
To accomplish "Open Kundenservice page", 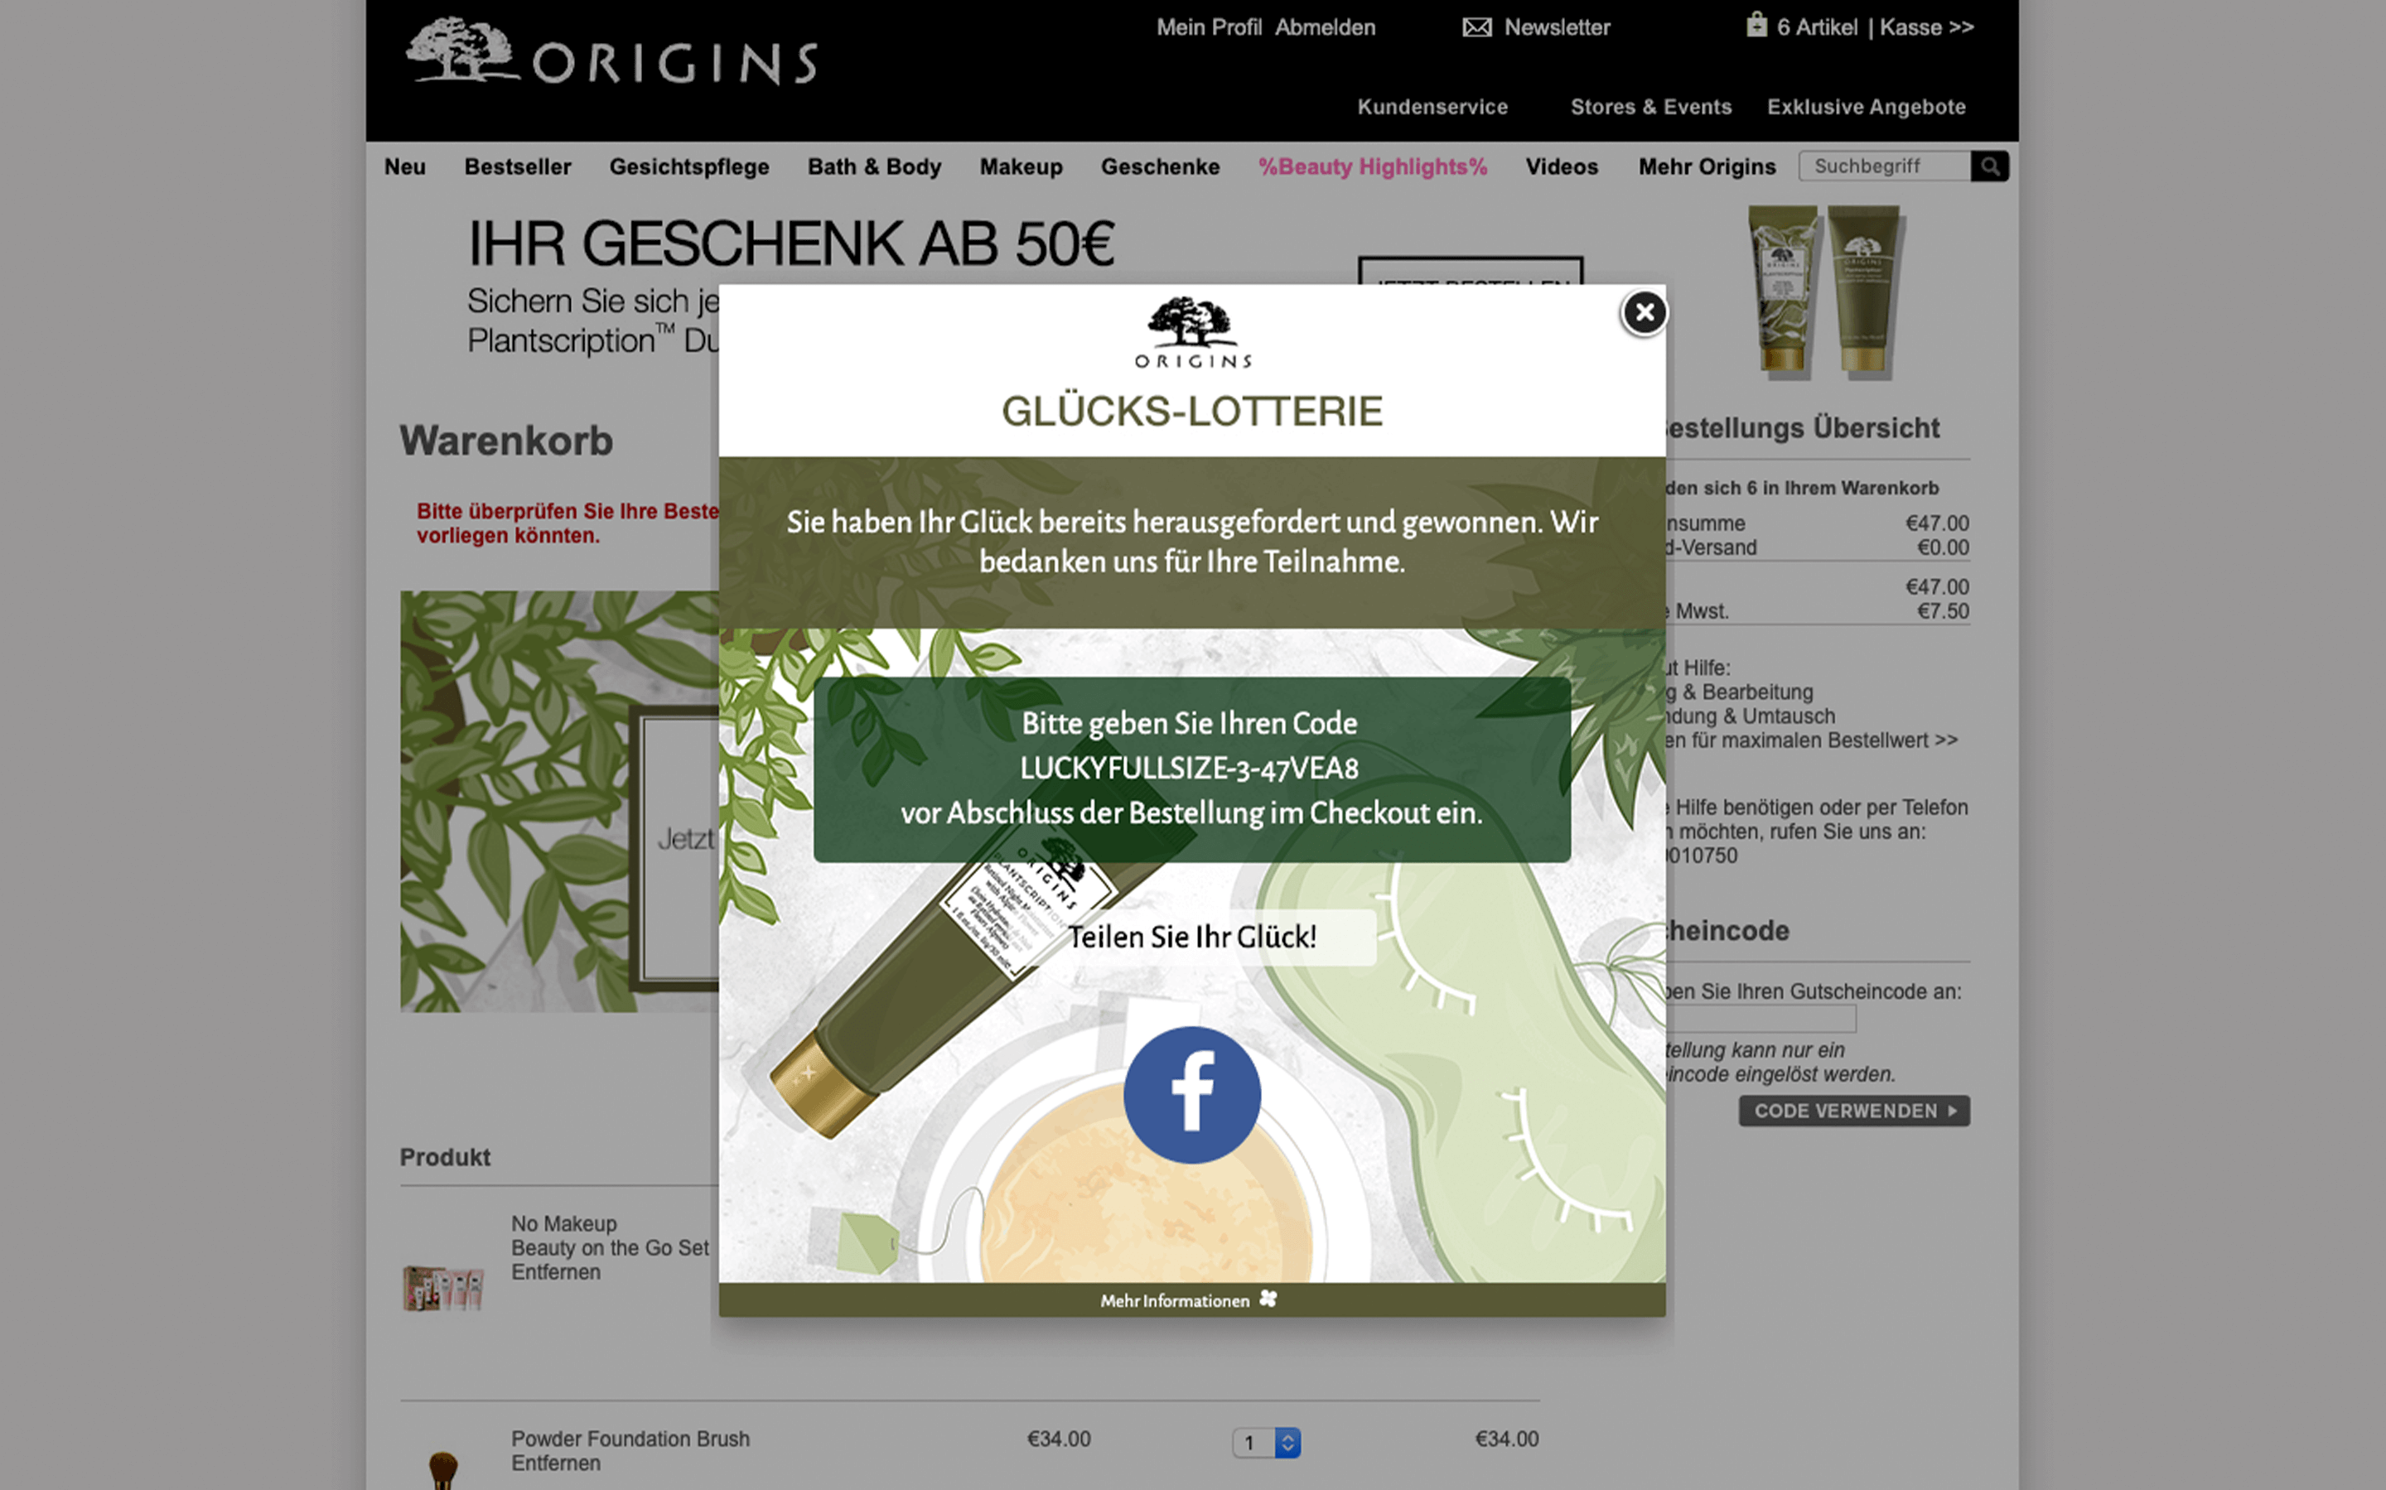I will coord(1432,106).
